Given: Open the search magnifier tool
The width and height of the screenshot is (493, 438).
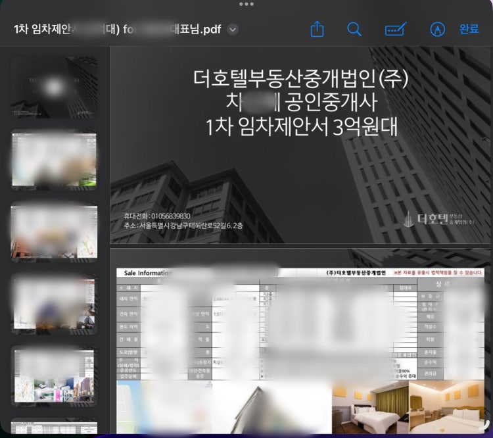Looking at the screenshot, I should point(354,29).
